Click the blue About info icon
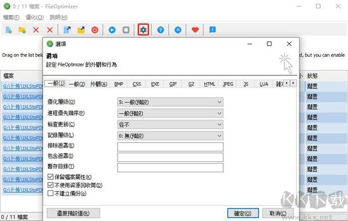This screenshot has width=348, height=221. coord(212,30)
